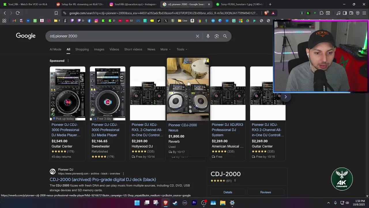Viewport: 369px width, 208px height.
Task: Open Adobe Premiere Pro from the taskbar
Action: pos(194,203)
